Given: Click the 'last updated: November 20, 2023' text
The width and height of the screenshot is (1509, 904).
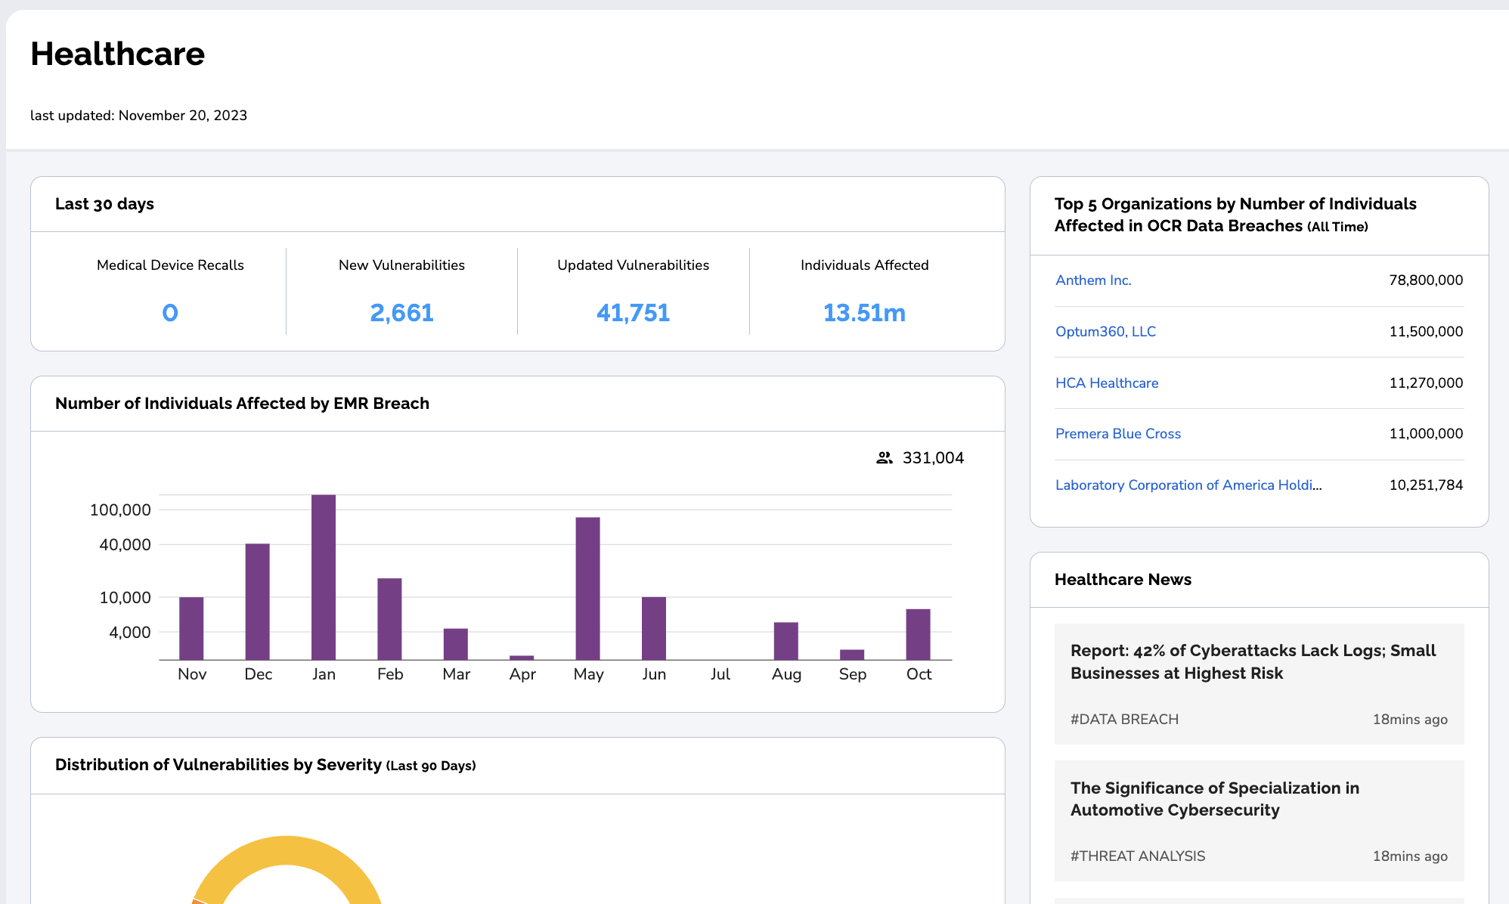Looking at the screenshot, I should pyautogui.click(x=138, y=116).
